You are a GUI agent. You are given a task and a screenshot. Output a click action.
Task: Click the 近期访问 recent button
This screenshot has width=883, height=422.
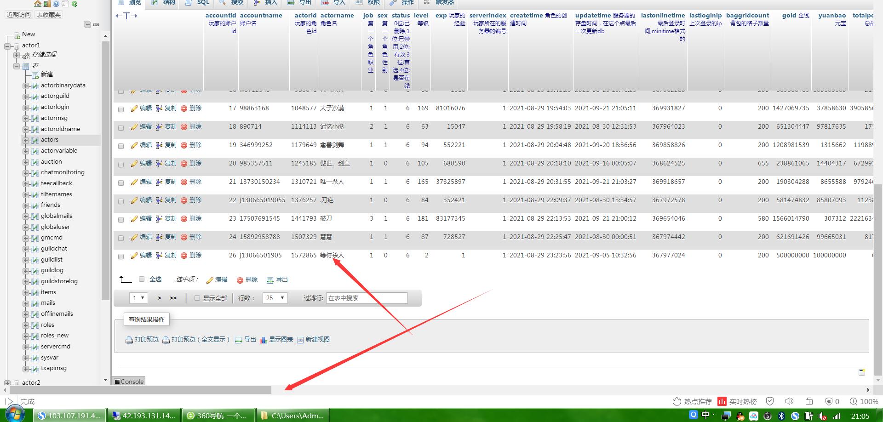pos(19,15)
